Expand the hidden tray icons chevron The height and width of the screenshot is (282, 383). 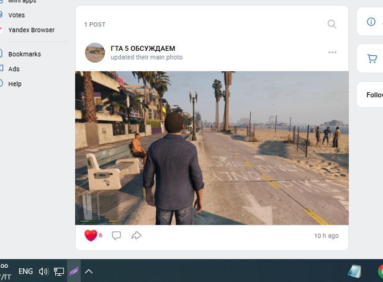pyautogui.click(x=89, y=271)
